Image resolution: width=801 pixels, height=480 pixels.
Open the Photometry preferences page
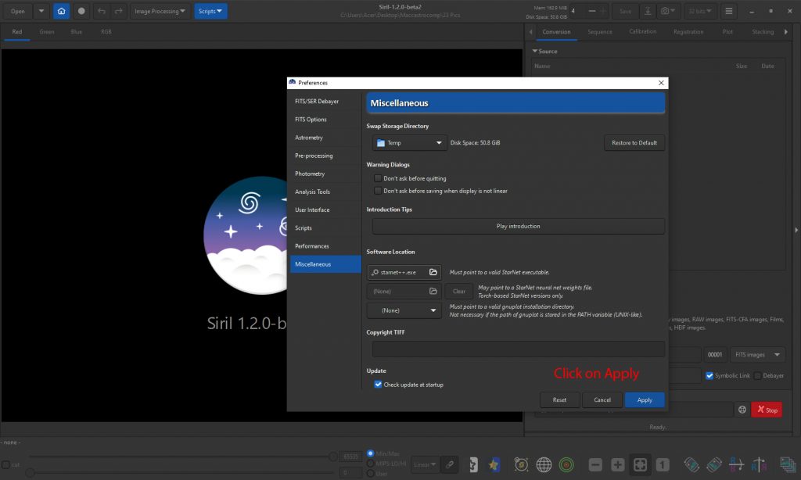pos(325,174)
